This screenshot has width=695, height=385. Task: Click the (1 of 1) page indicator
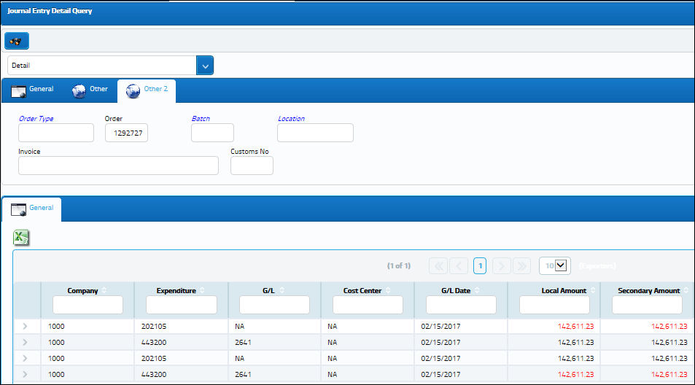tap(398, 266)
